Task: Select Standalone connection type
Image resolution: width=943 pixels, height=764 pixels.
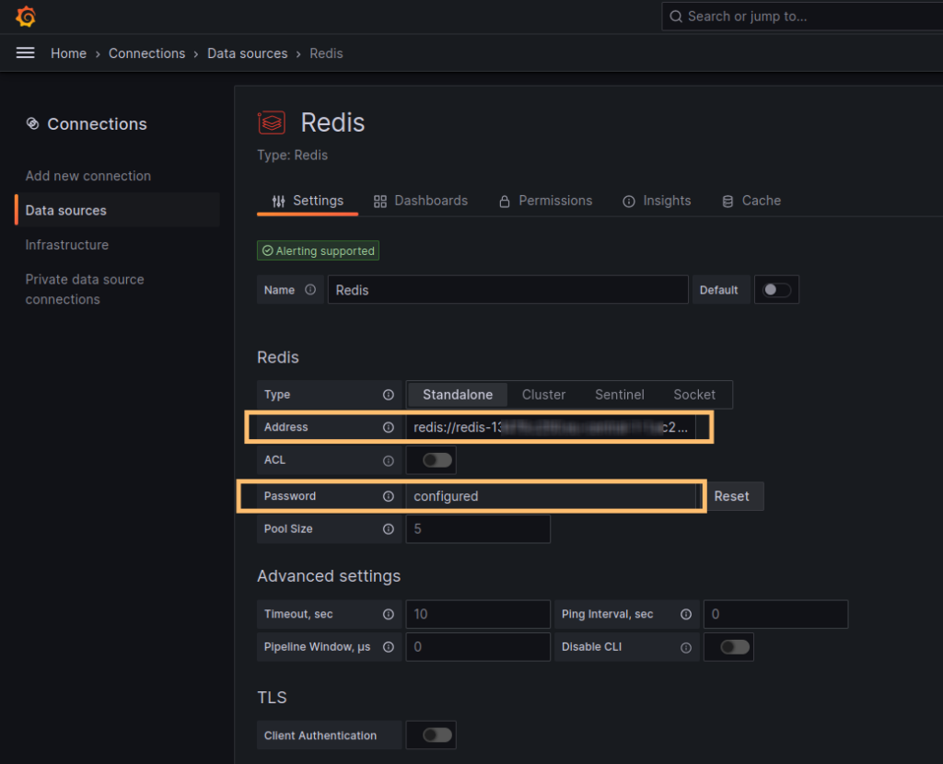Action: (x=458, y=395)
